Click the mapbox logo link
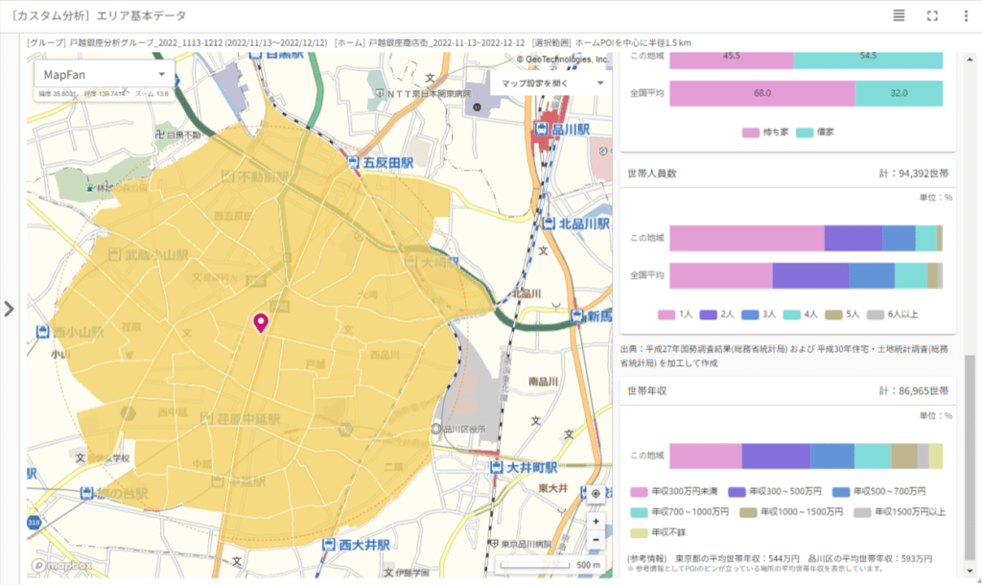Image resolution: width=982 pixels, height=585 pixels. pyautogui.click(x=64, y=565)
